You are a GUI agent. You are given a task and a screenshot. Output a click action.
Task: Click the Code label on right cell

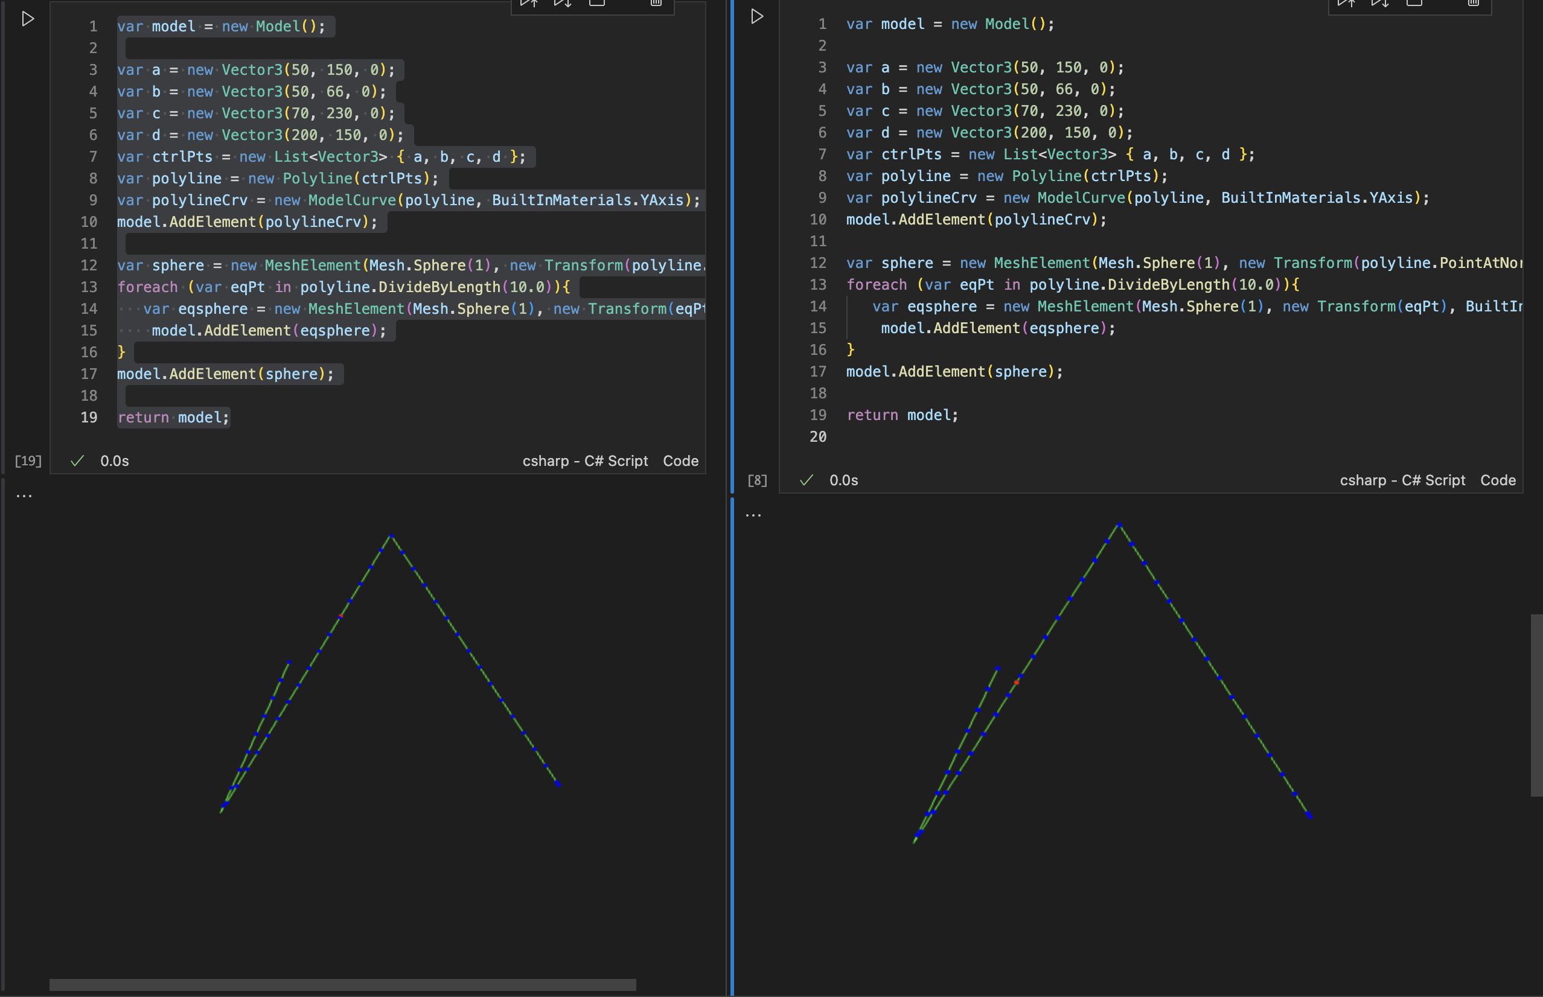pyautogui.click(x=1497, y=480)
